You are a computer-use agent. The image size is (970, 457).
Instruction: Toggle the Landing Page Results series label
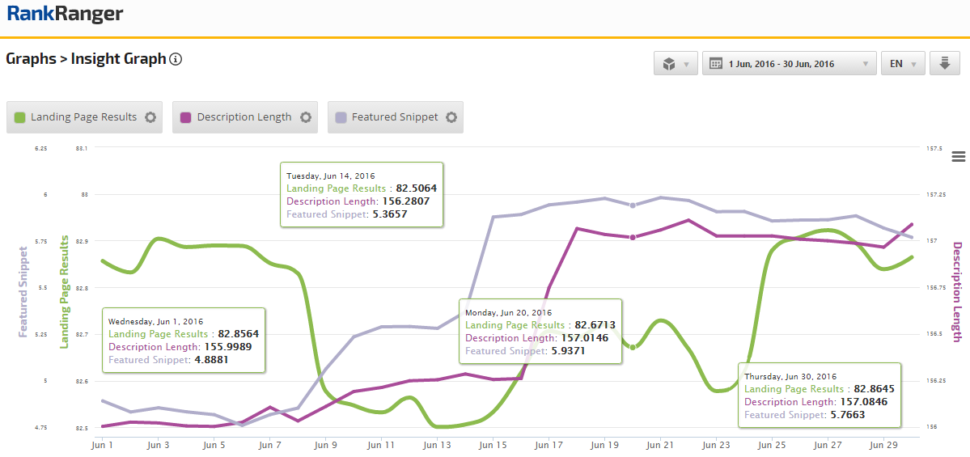coord(83,117)
